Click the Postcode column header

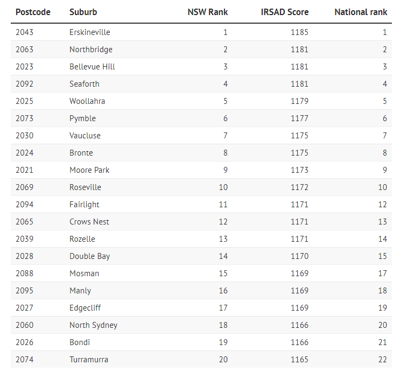pos(33,12)
